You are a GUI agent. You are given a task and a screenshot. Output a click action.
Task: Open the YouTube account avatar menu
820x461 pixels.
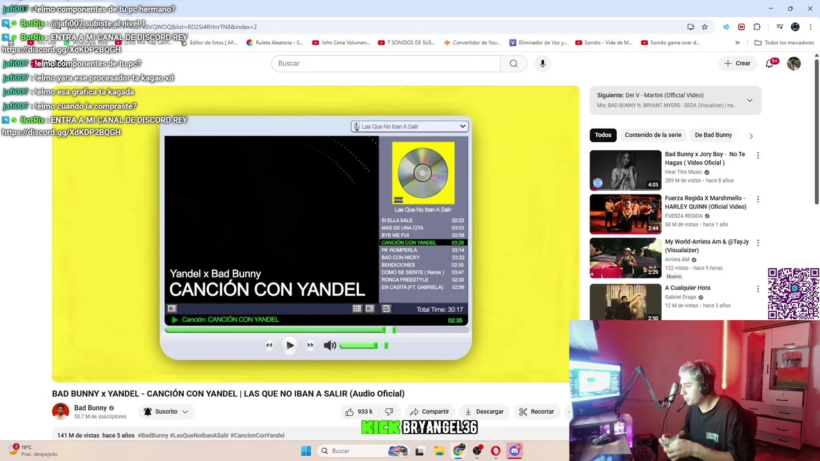[794, 63]
